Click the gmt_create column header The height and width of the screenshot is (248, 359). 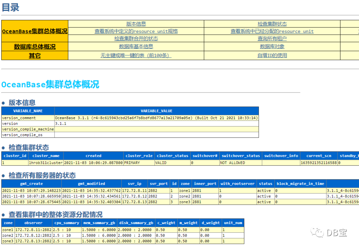click(x=32, y=184)
